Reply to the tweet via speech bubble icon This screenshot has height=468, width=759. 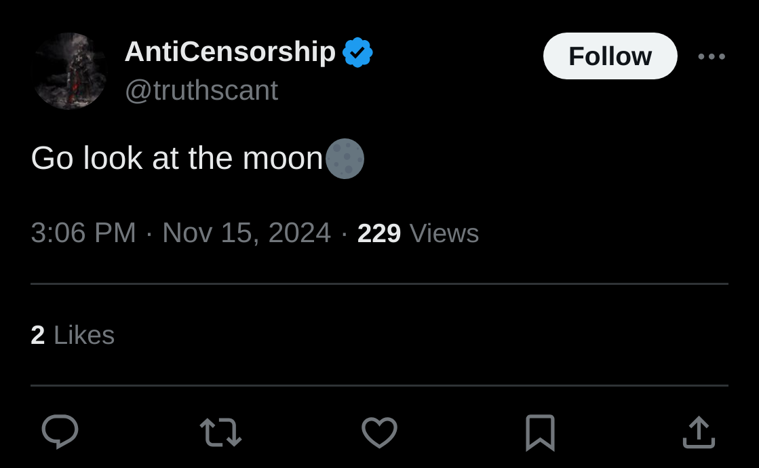point(60,431)
